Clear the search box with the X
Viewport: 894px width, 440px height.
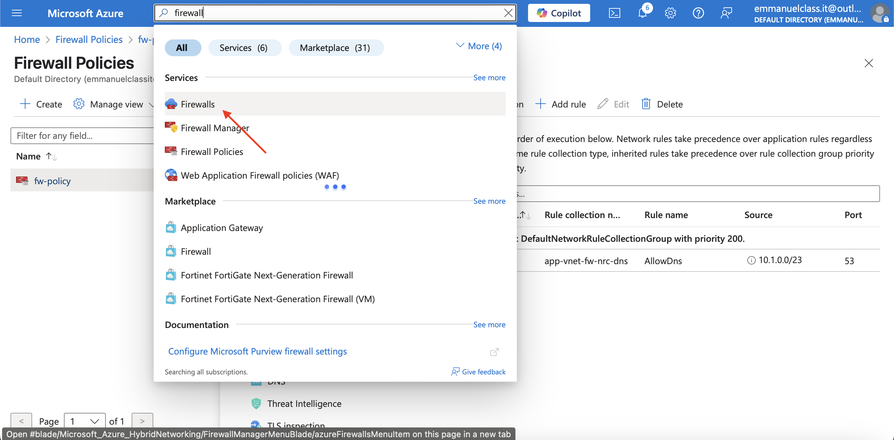tap(508, 13)
